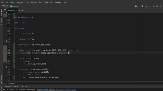This screenshot has height=91, width=163.
Task: Fold the for event loop at line 129
Action: 15,69
